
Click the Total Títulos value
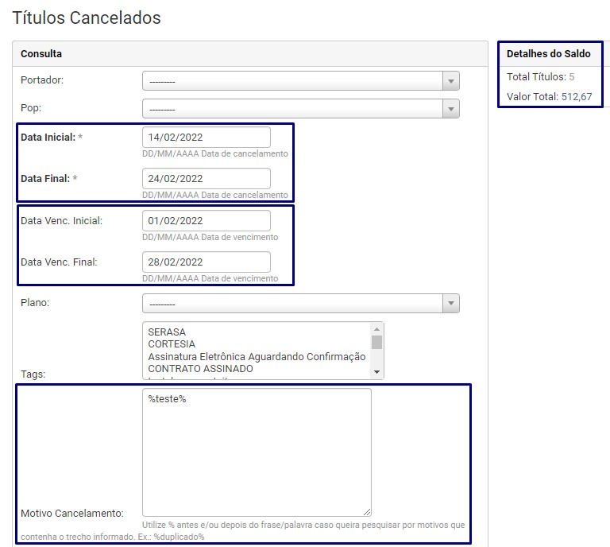pos(572,77)
